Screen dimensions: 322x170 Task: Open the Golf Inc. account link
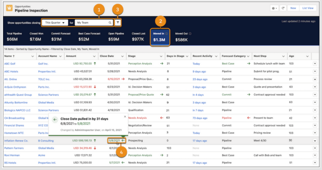(x=43, y=64)
